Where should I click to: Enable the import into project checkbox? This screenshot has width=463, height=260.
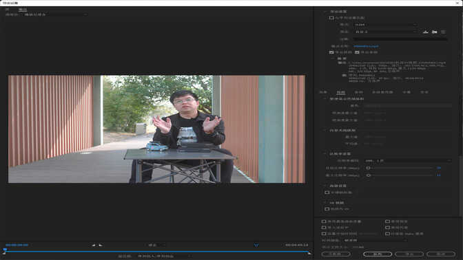point(324,228)
